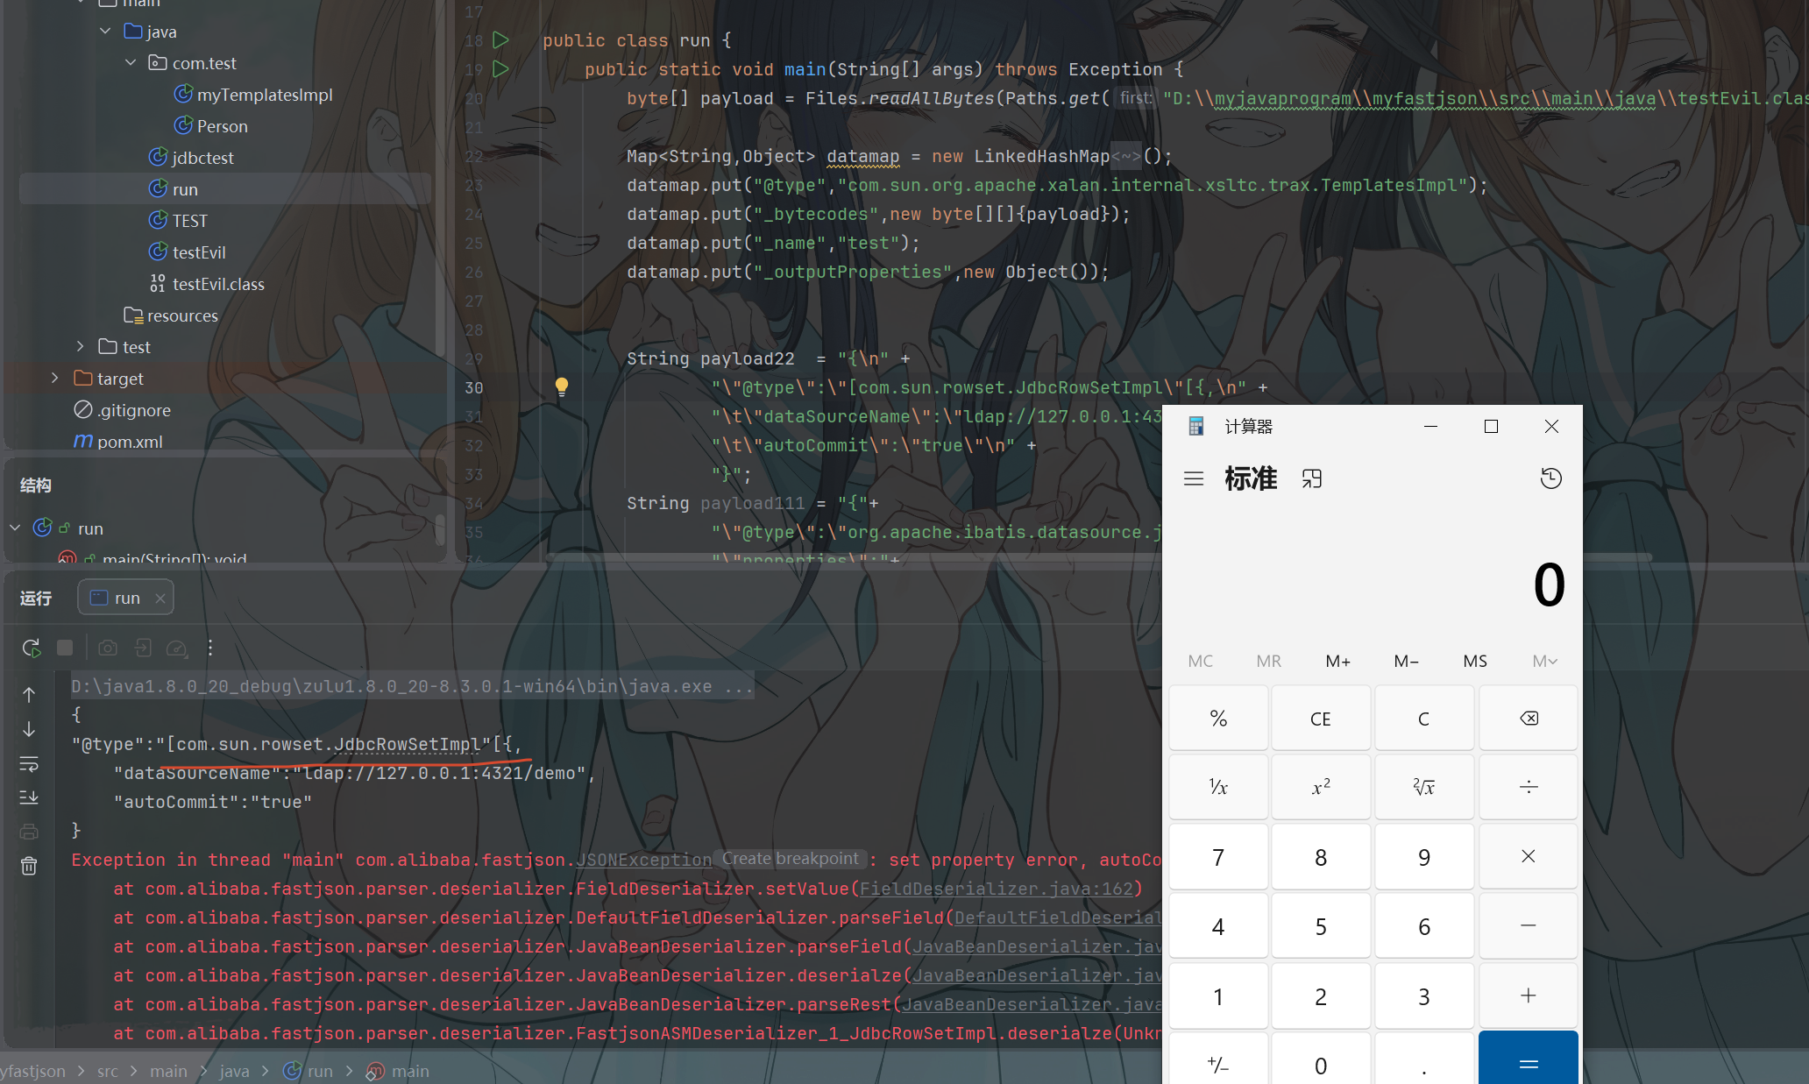Image resolution: width=1809 pixels, height=1084 pixels.
Task: Click the scroll down arrow in console gutter
Action: pyautogui.click(x=29, y=729)
